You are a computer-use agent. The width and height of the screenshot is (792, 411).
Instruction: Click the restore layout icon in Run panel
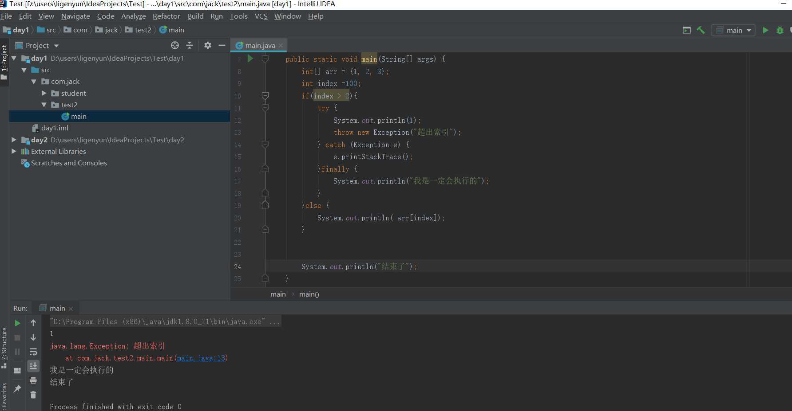coord(17,371)
